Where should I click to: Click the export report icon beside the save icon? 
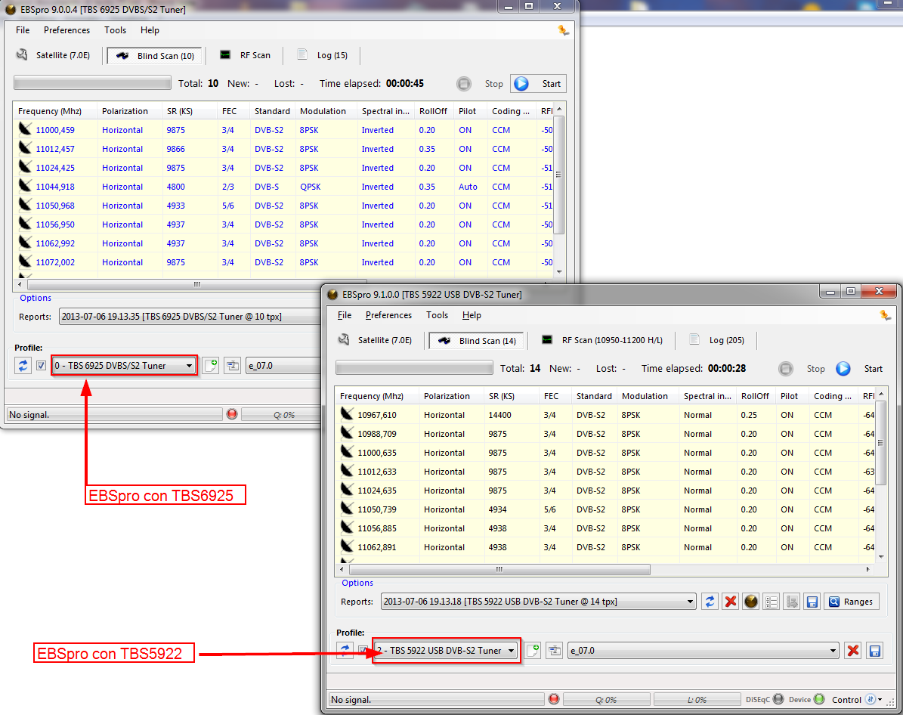(x=792, y=602)
